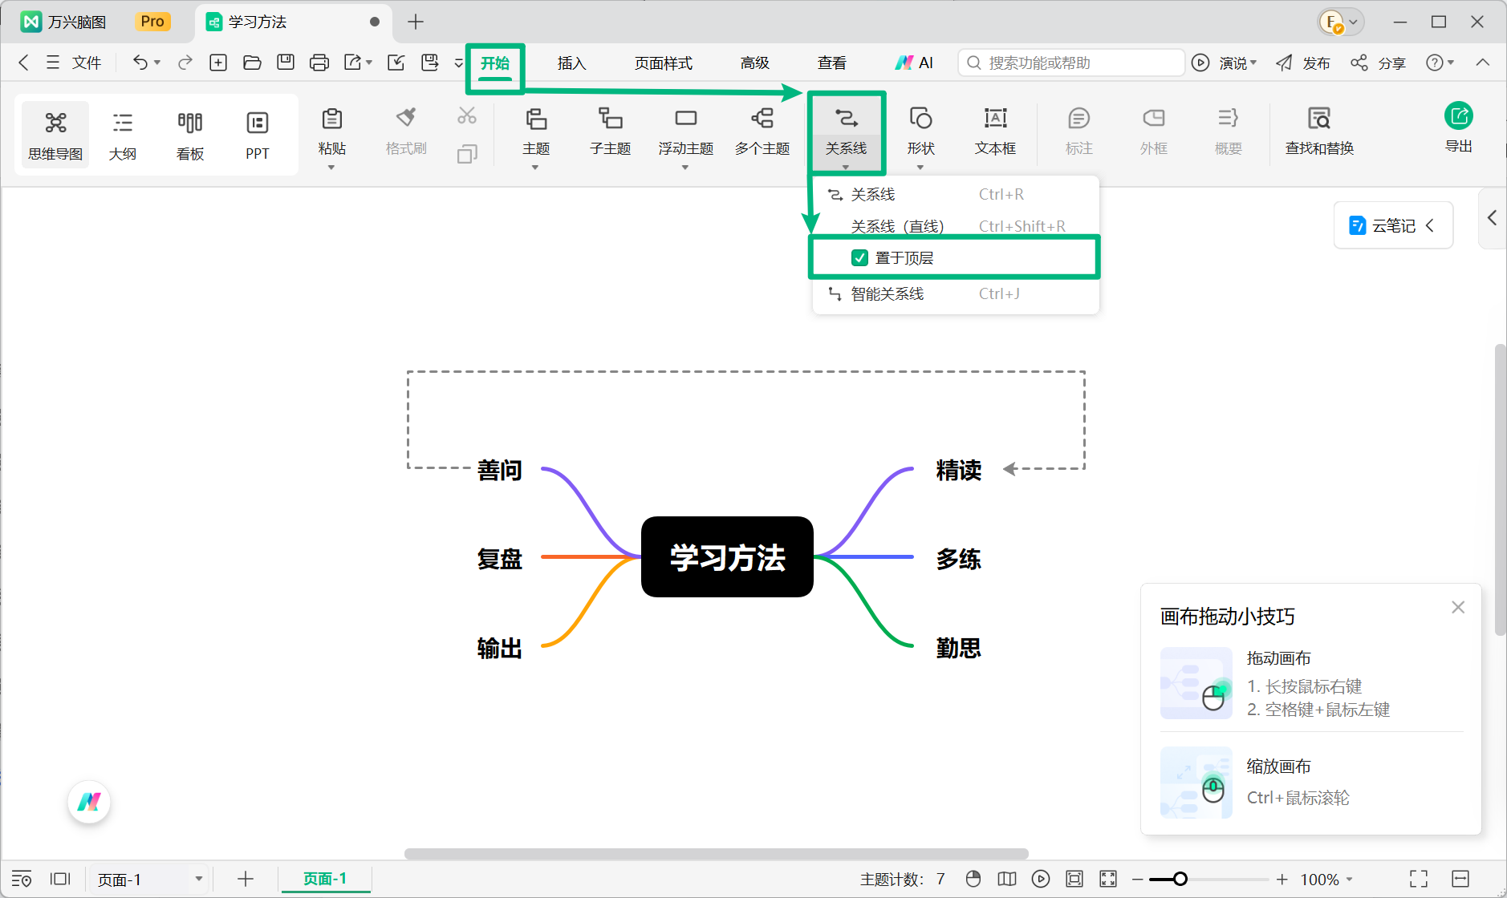Add a 概要 summary
Screen dimensions: 1507x898
1228,132
